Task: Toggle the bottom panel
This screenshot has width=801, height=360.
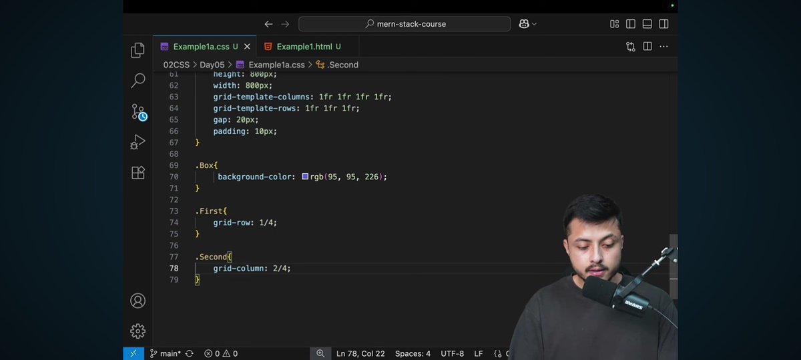Action: (647, 24)
